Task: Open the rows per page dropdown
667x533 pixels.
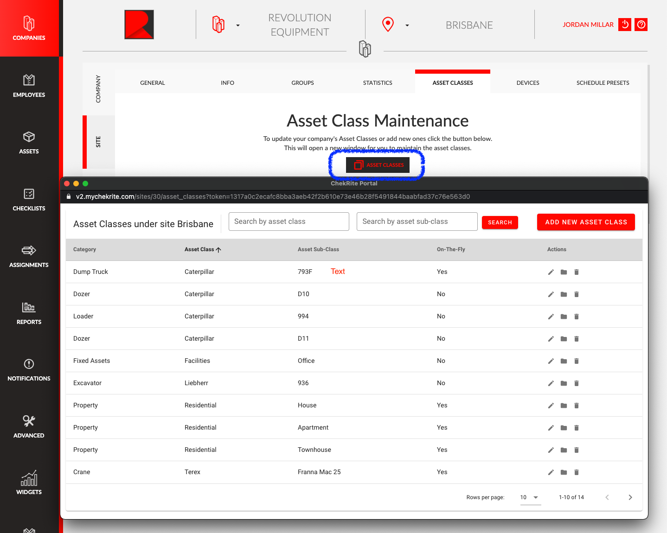Action: tap(531, 497)
